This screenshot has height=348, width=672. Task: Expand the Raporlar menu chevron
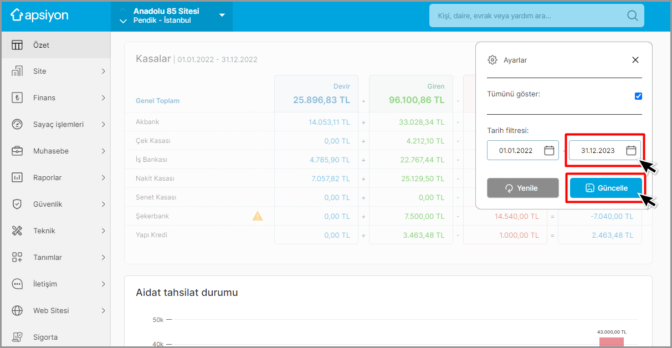click(x=104, y=177)
